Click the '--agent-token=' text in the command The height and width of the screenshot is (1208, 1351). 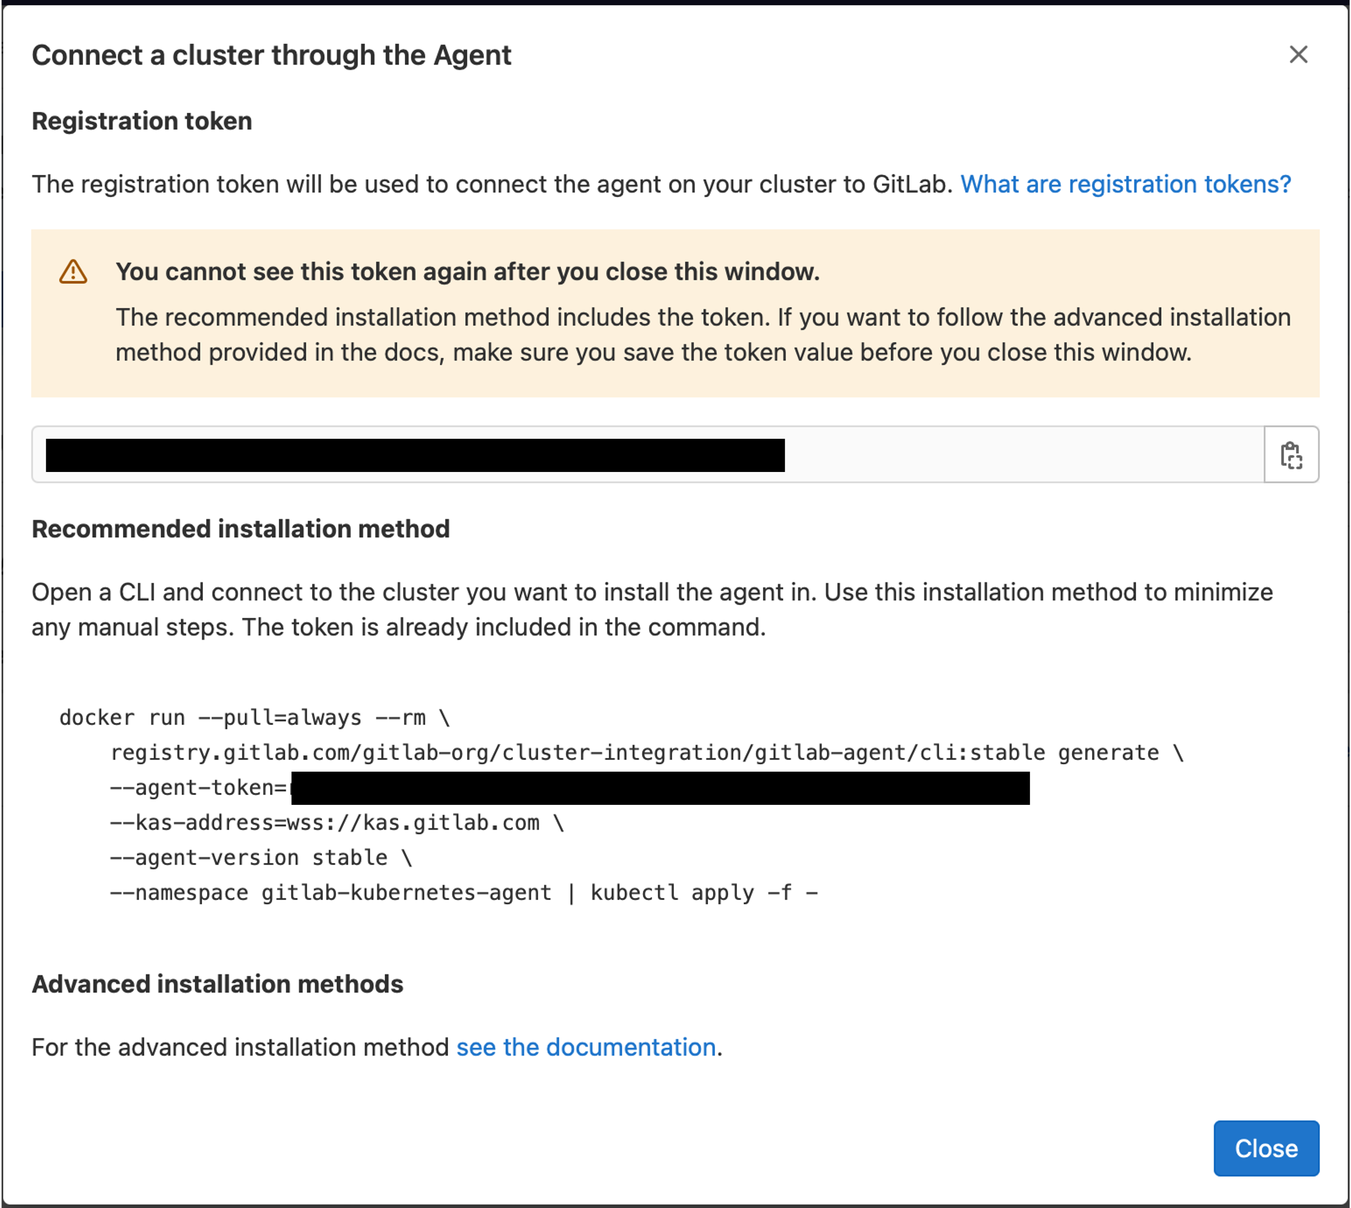(198, 788)
